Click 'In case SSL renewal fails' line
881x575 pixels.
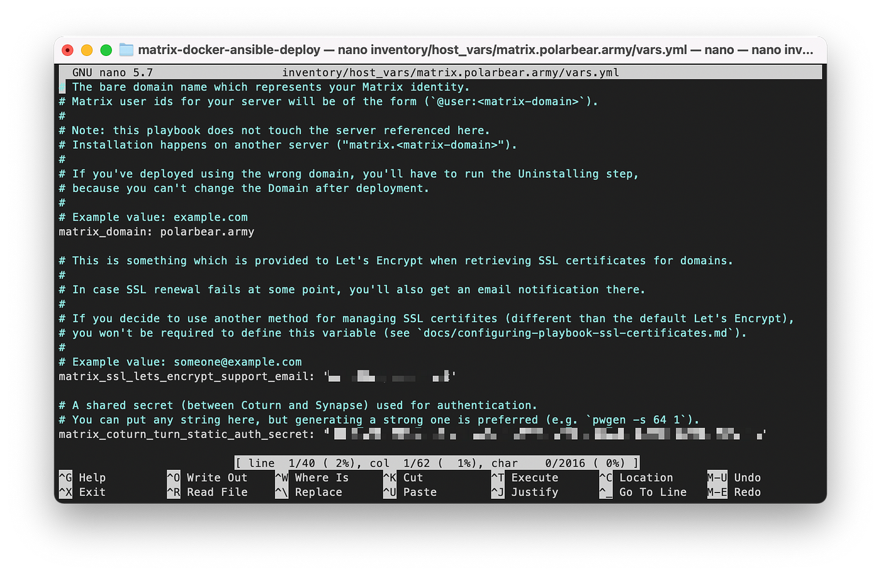pos(352,289)
